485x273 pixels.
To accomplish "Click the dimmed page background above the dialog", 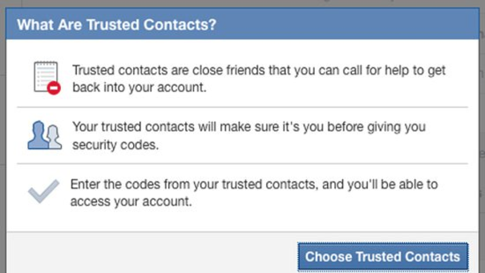I will [x=247, y=5].
